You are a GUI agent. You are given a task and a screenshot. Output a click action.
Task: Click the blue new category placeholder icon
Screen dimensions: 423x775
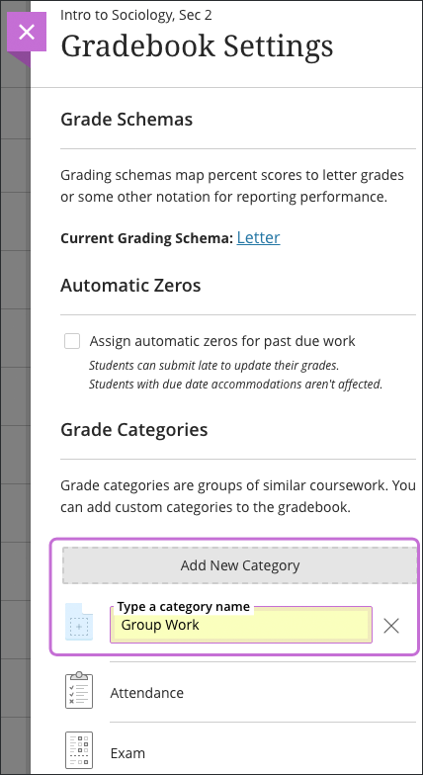(79, 622)
